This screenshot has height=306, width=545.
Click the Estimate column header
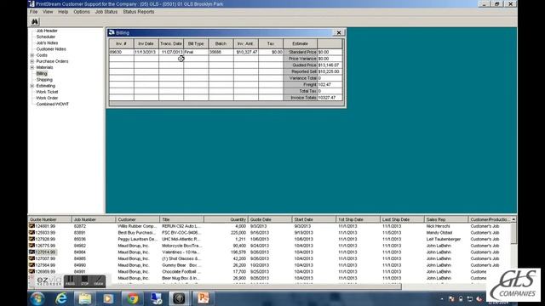point(300,43)
